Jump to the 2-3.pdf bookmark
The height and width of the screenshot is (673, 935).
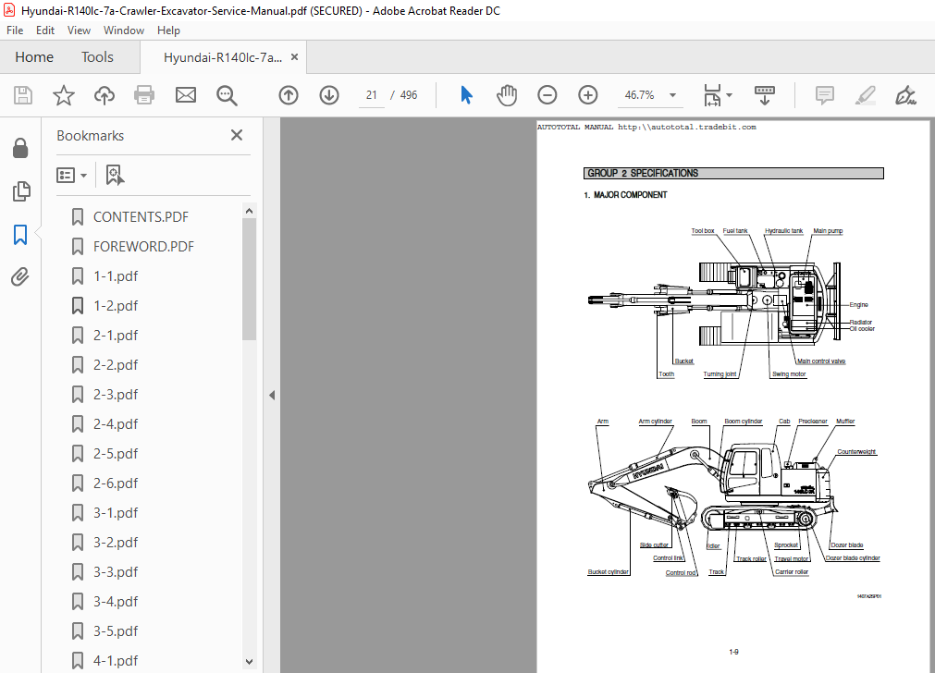coord(116,395)
